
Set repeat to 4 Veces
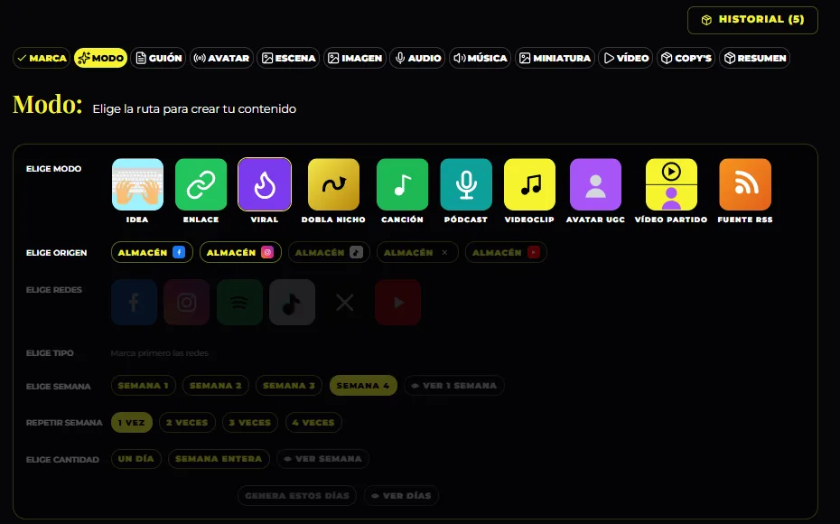point(313,422)
